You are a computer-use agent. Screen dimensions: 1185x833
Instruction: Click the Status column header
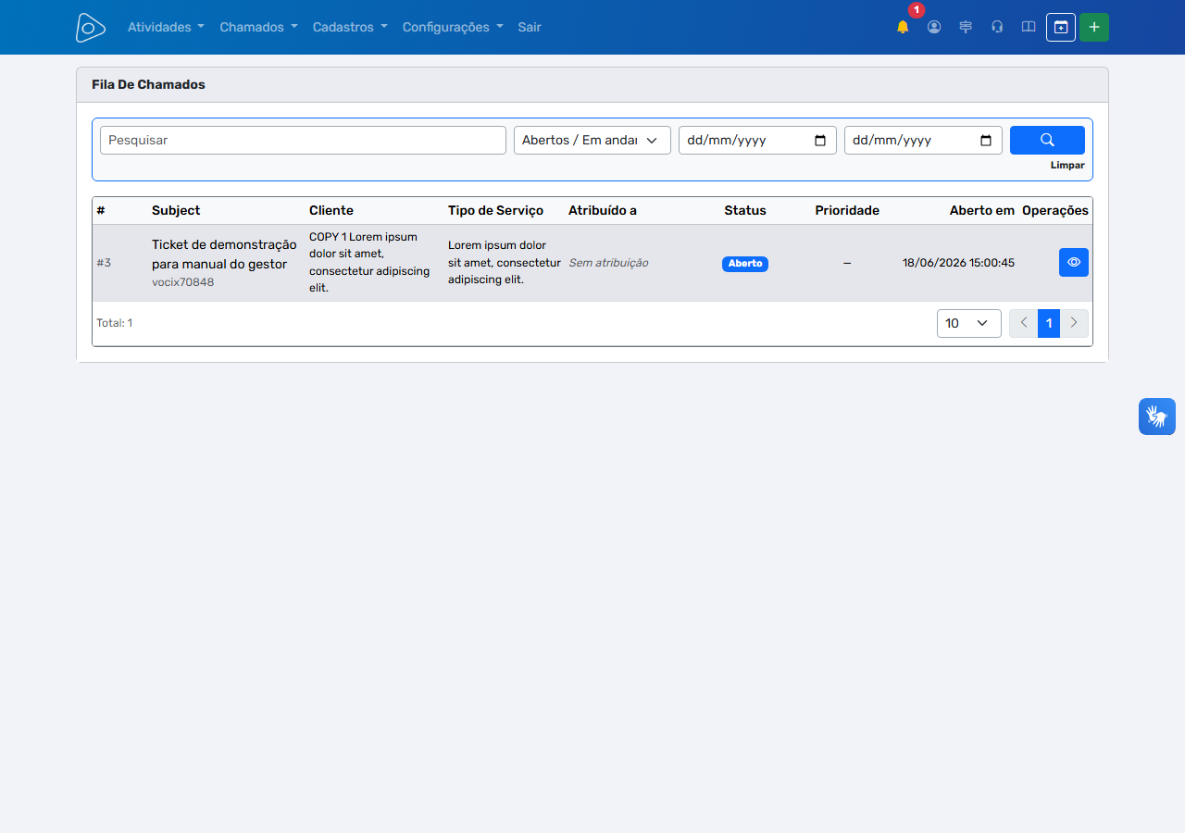pos(745,210)
